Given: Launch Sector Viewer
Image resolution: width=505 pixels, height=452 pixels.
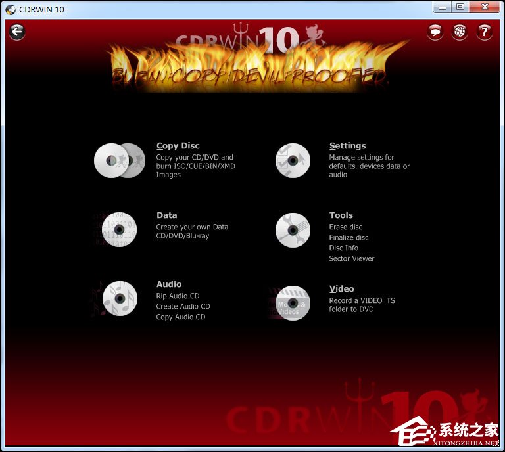Looking at the screenshot, I should (x=351, y=258).
